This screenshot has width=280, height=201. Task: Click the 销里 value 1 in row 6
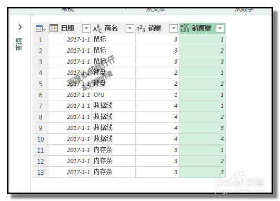(x=157, y=95)
